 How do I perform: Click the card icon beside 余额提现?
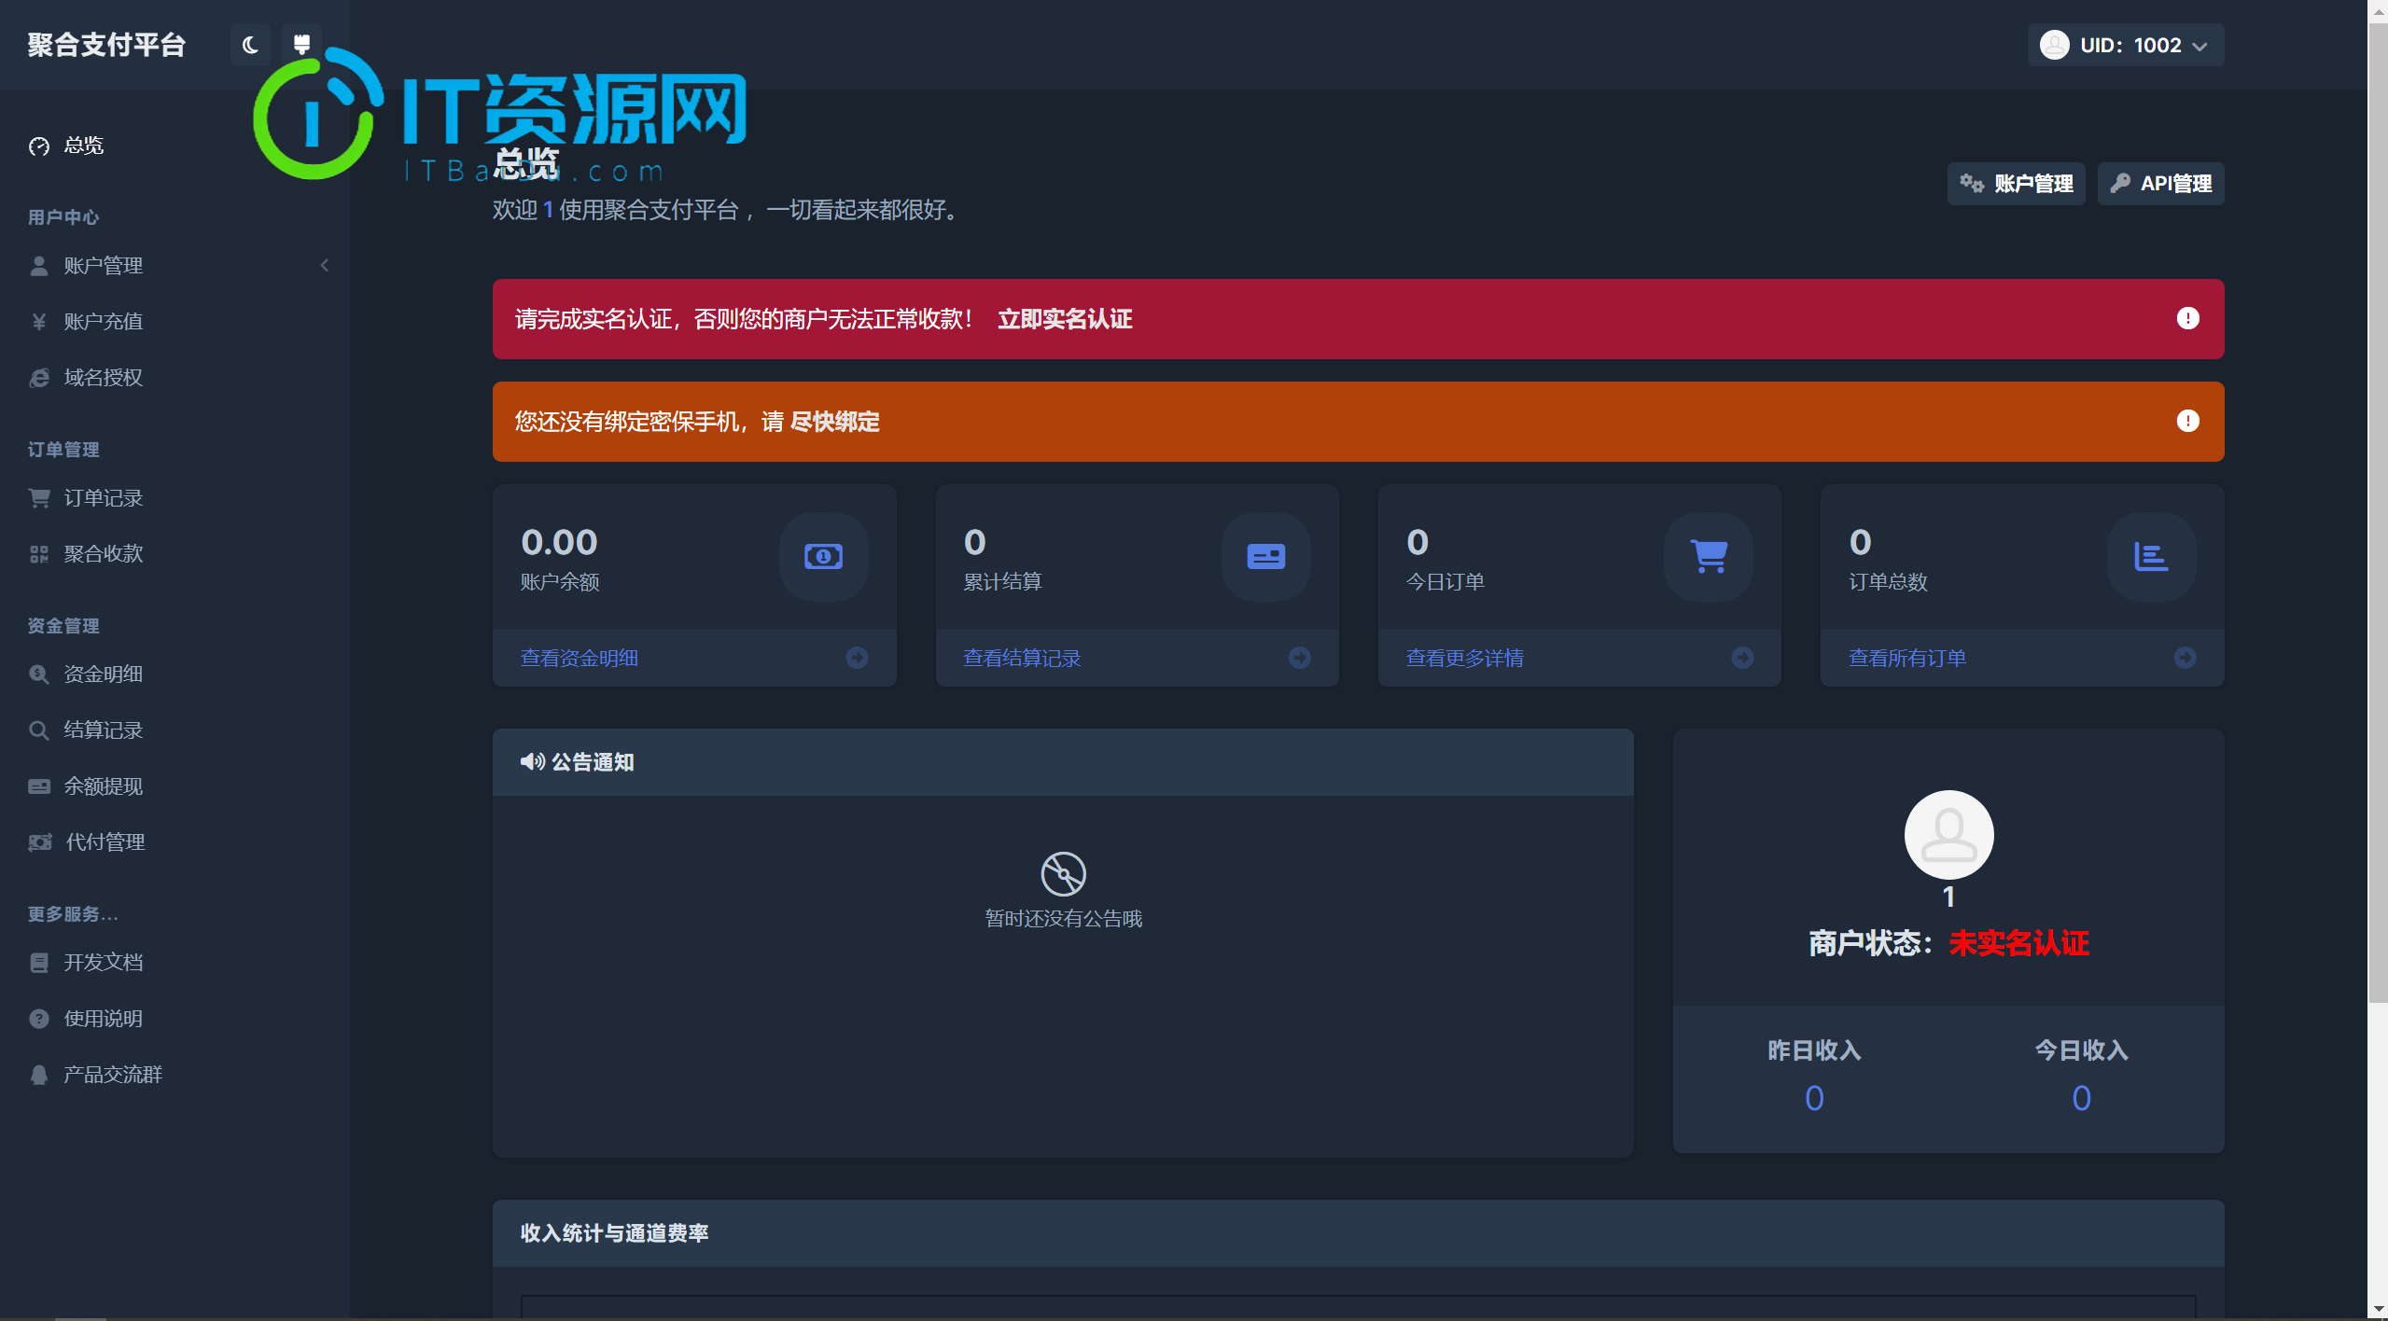point(39,786)
